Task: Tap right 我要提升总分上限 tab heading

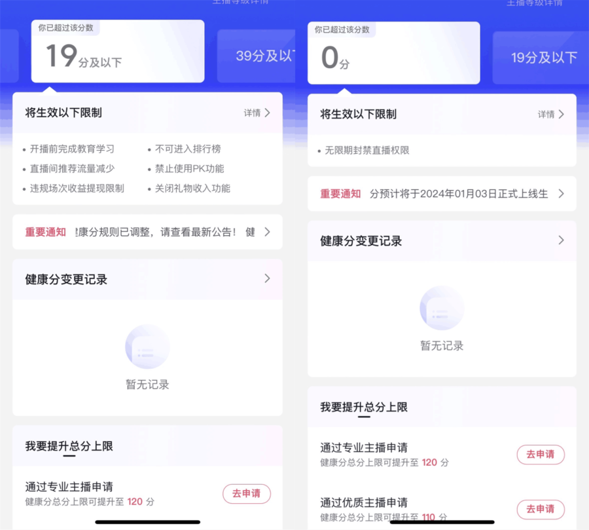Action: [364, 407]
